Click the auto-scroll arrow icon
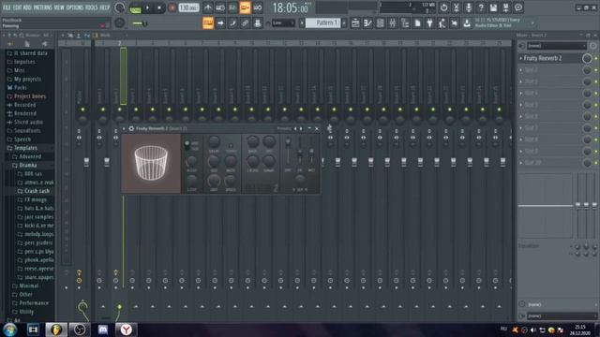The height and width of the screenshot is (337, 600). click(220, 22)
